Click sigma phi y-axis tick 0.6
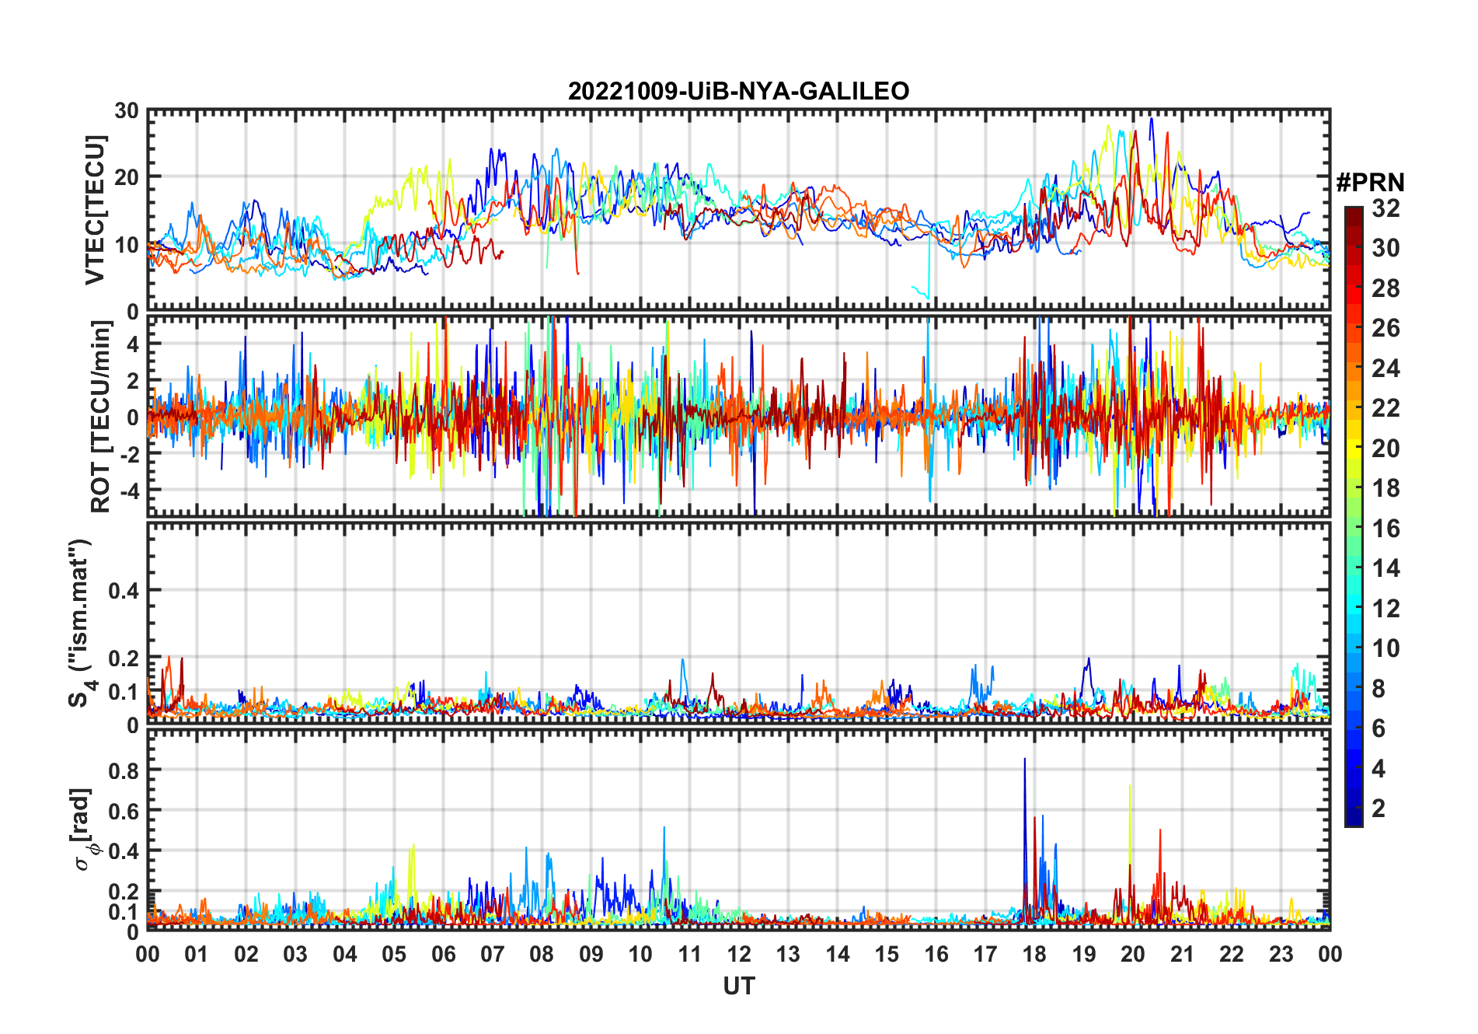The image size is (1478, 1034). pyautogui.click(x=123, y=812)
